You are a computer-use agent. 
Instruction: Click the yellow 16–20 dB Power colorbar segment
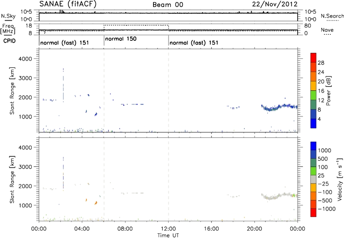(x=313, y=85)
